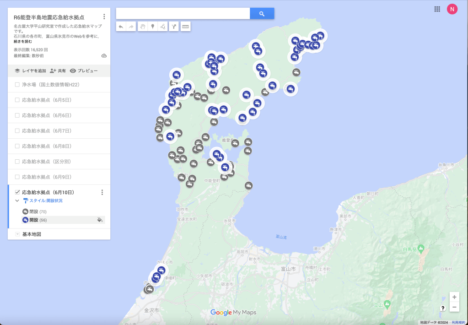Click the スタイル:開設状況 style link
The width and height of the screenshot is (468, 325).
pyautogui.click(x=46, y=200)
